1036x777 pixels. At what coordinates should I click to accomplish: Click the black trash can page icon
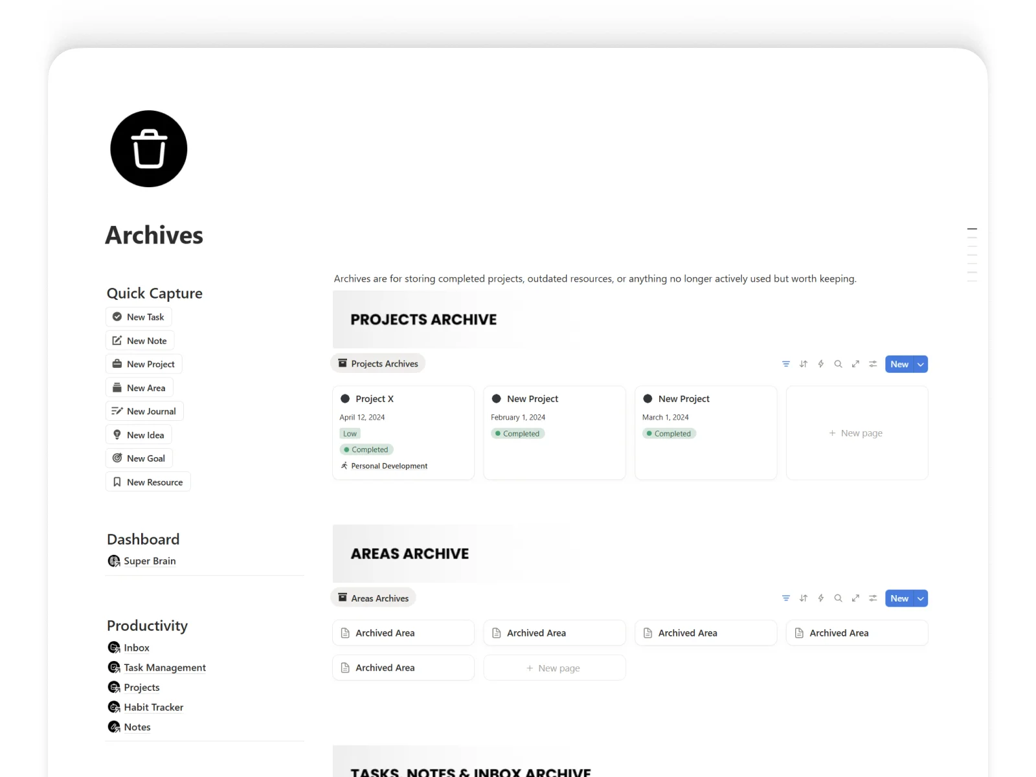149,149
